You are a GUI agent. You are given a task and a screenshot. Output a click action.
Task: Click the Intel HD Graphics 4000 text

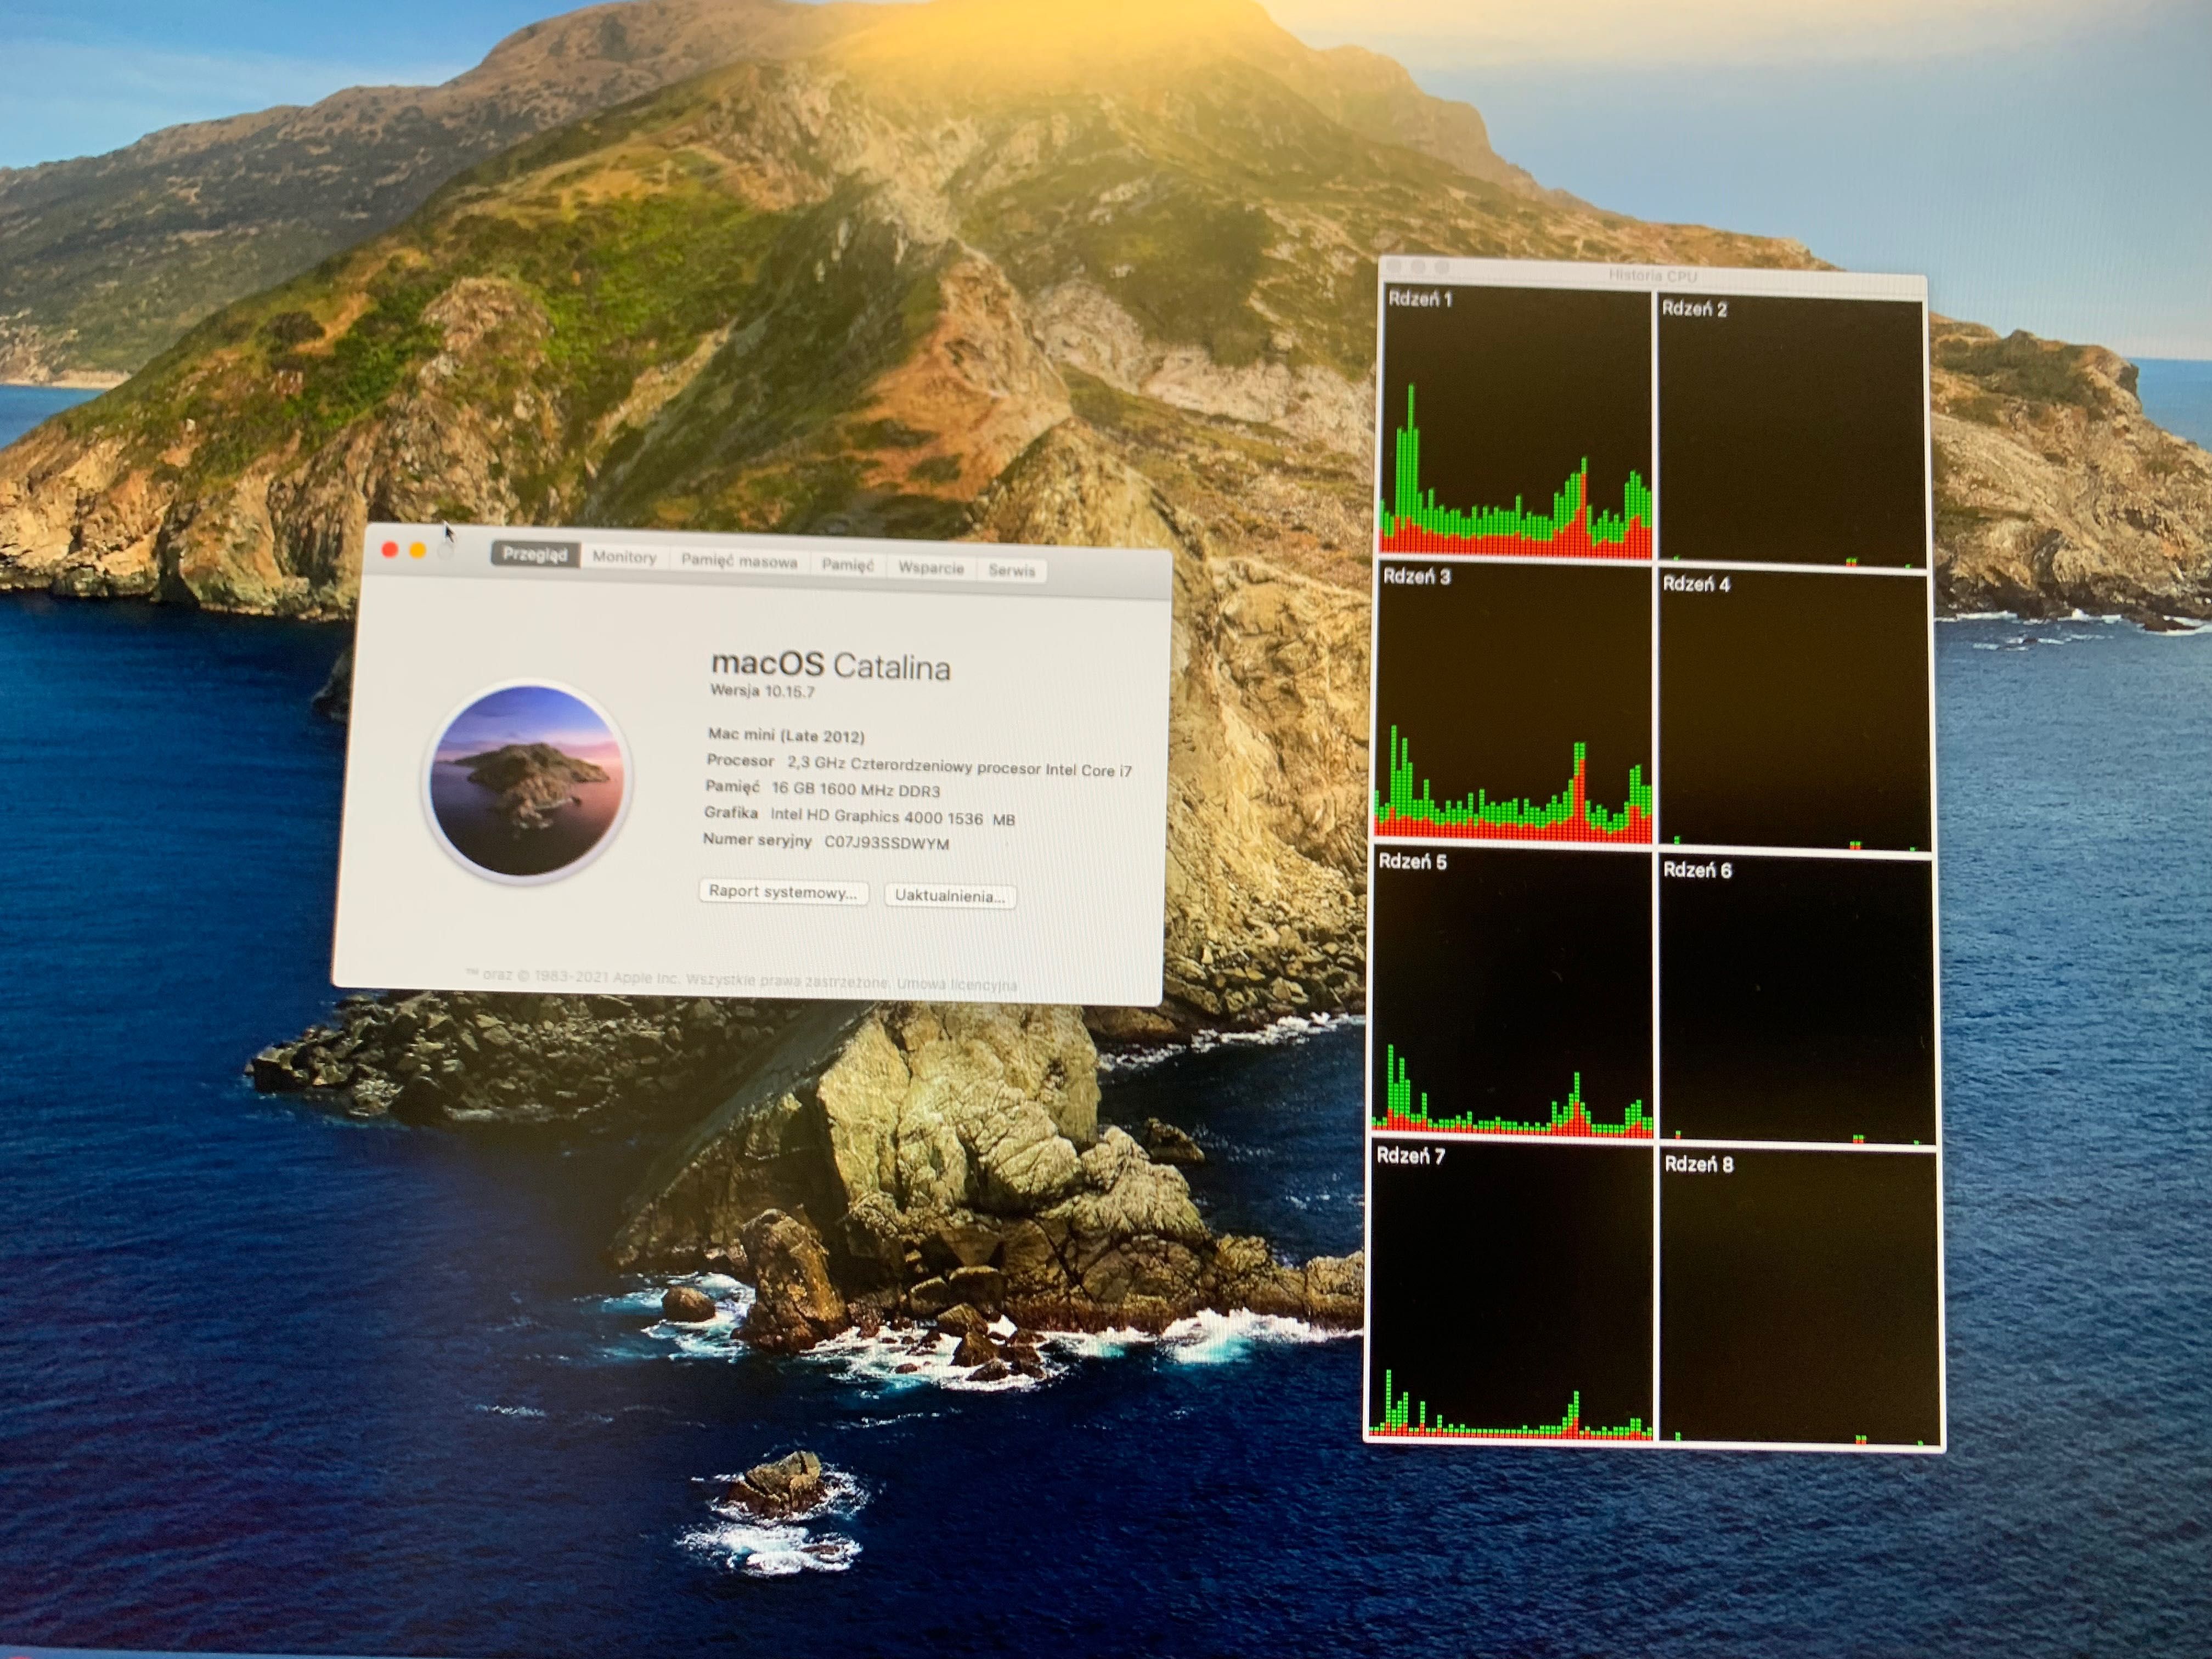pos(893,816)
